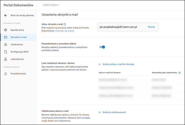Open the Sposób pracy settings
Screen dimensions: 185x125
tap(17, 30)
